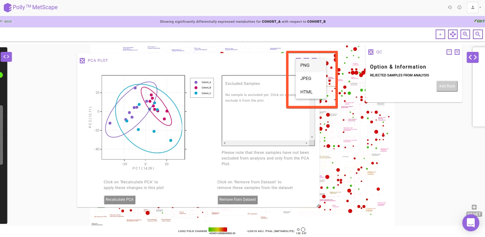Open the chat support bubble
Viewport: 485px width, 237px height.
point(471,223)
